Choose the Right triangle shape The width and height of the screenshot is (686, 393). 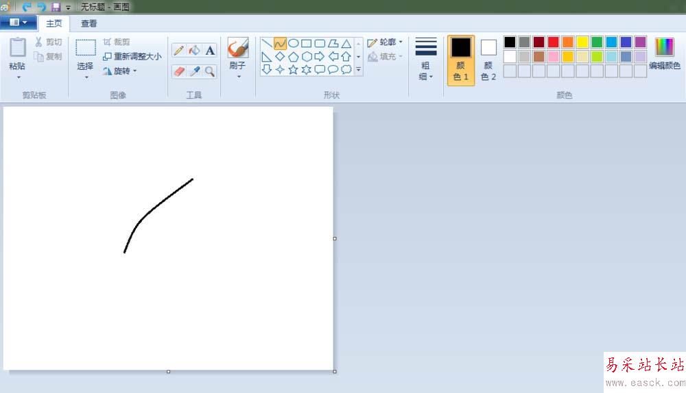[x=267, y=56]
